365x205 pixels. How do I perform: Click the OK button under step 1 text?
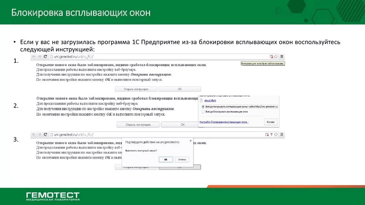pyautogui.click(x=180, y=89)
